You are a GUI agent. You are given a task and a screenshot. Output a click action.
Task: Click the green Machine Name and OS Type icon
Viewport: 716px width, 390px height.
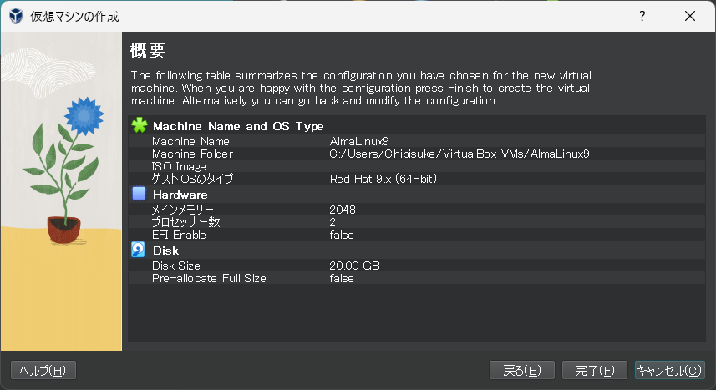(x=139, y=126)
